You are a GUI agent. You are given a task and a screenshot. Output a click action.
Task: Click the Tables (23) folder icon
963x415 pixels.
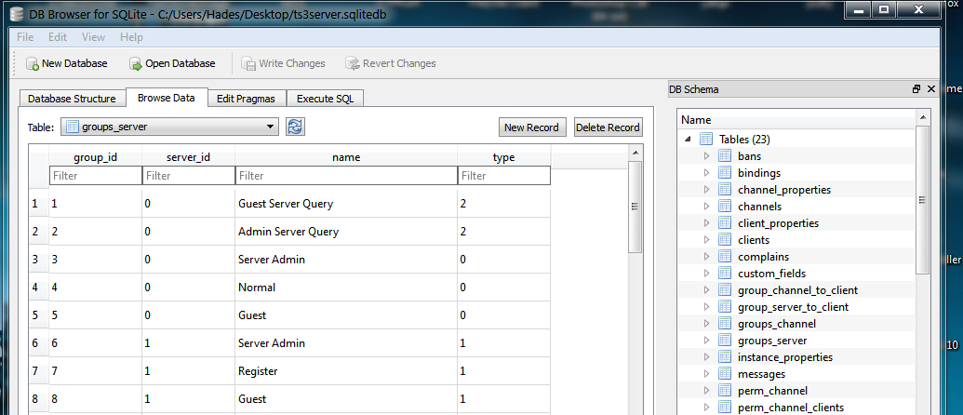tap(705, 140)
